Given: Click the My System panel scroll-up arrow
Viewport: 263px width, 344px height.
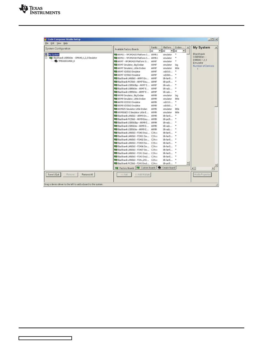Looking at the screenshot, I should click(216, 47).
